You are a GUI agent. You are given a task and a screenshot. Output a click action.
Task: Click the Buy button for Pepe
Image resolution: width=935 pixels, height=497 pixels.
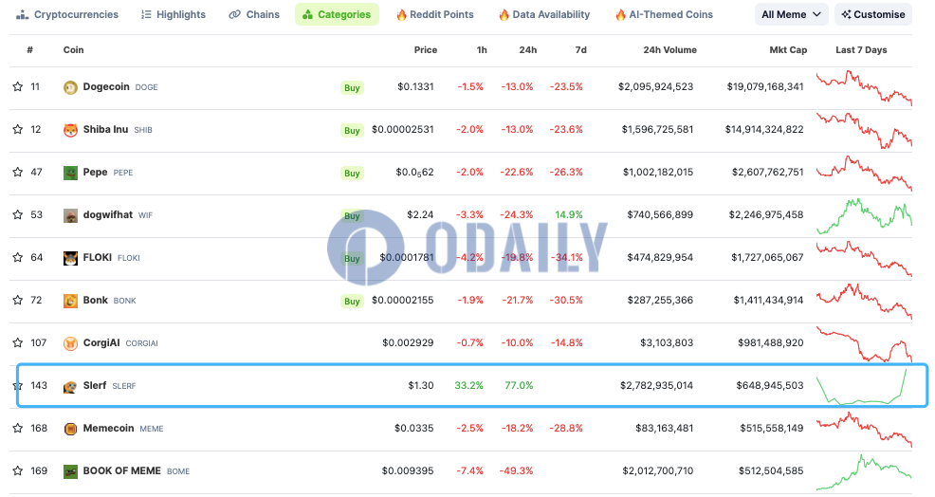[x=352, y=173]
